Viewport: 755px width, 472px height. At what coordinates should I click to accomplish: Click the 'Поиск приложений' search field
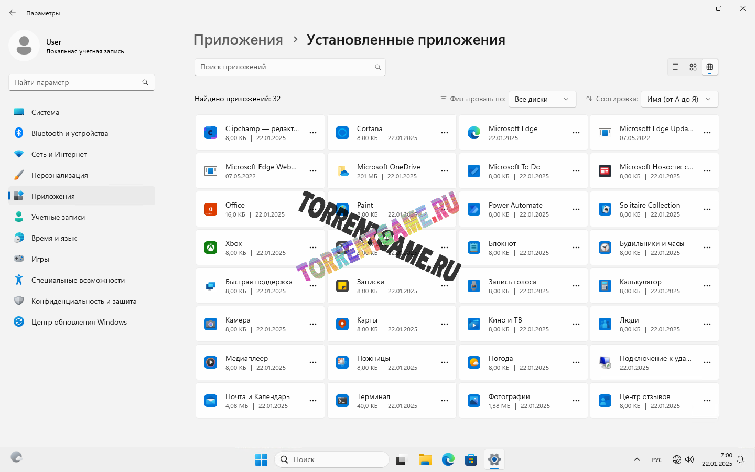(x=286, y=67)
